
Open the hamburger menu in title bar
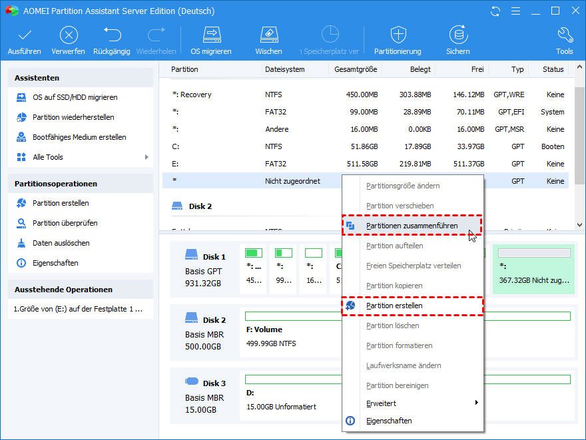coord(515,11)
